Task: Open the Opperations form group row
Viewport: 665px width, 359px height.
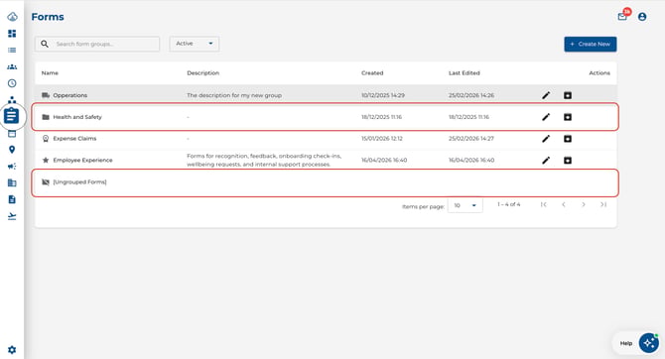Action: tap(326, 95)
